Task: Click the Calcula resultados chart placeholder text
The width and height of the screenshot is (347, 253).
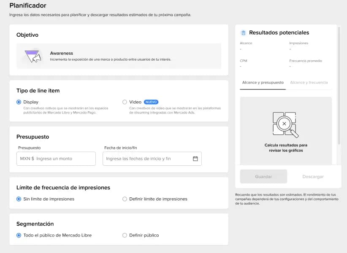Action: pyautogui.click(x=286, y=148)
